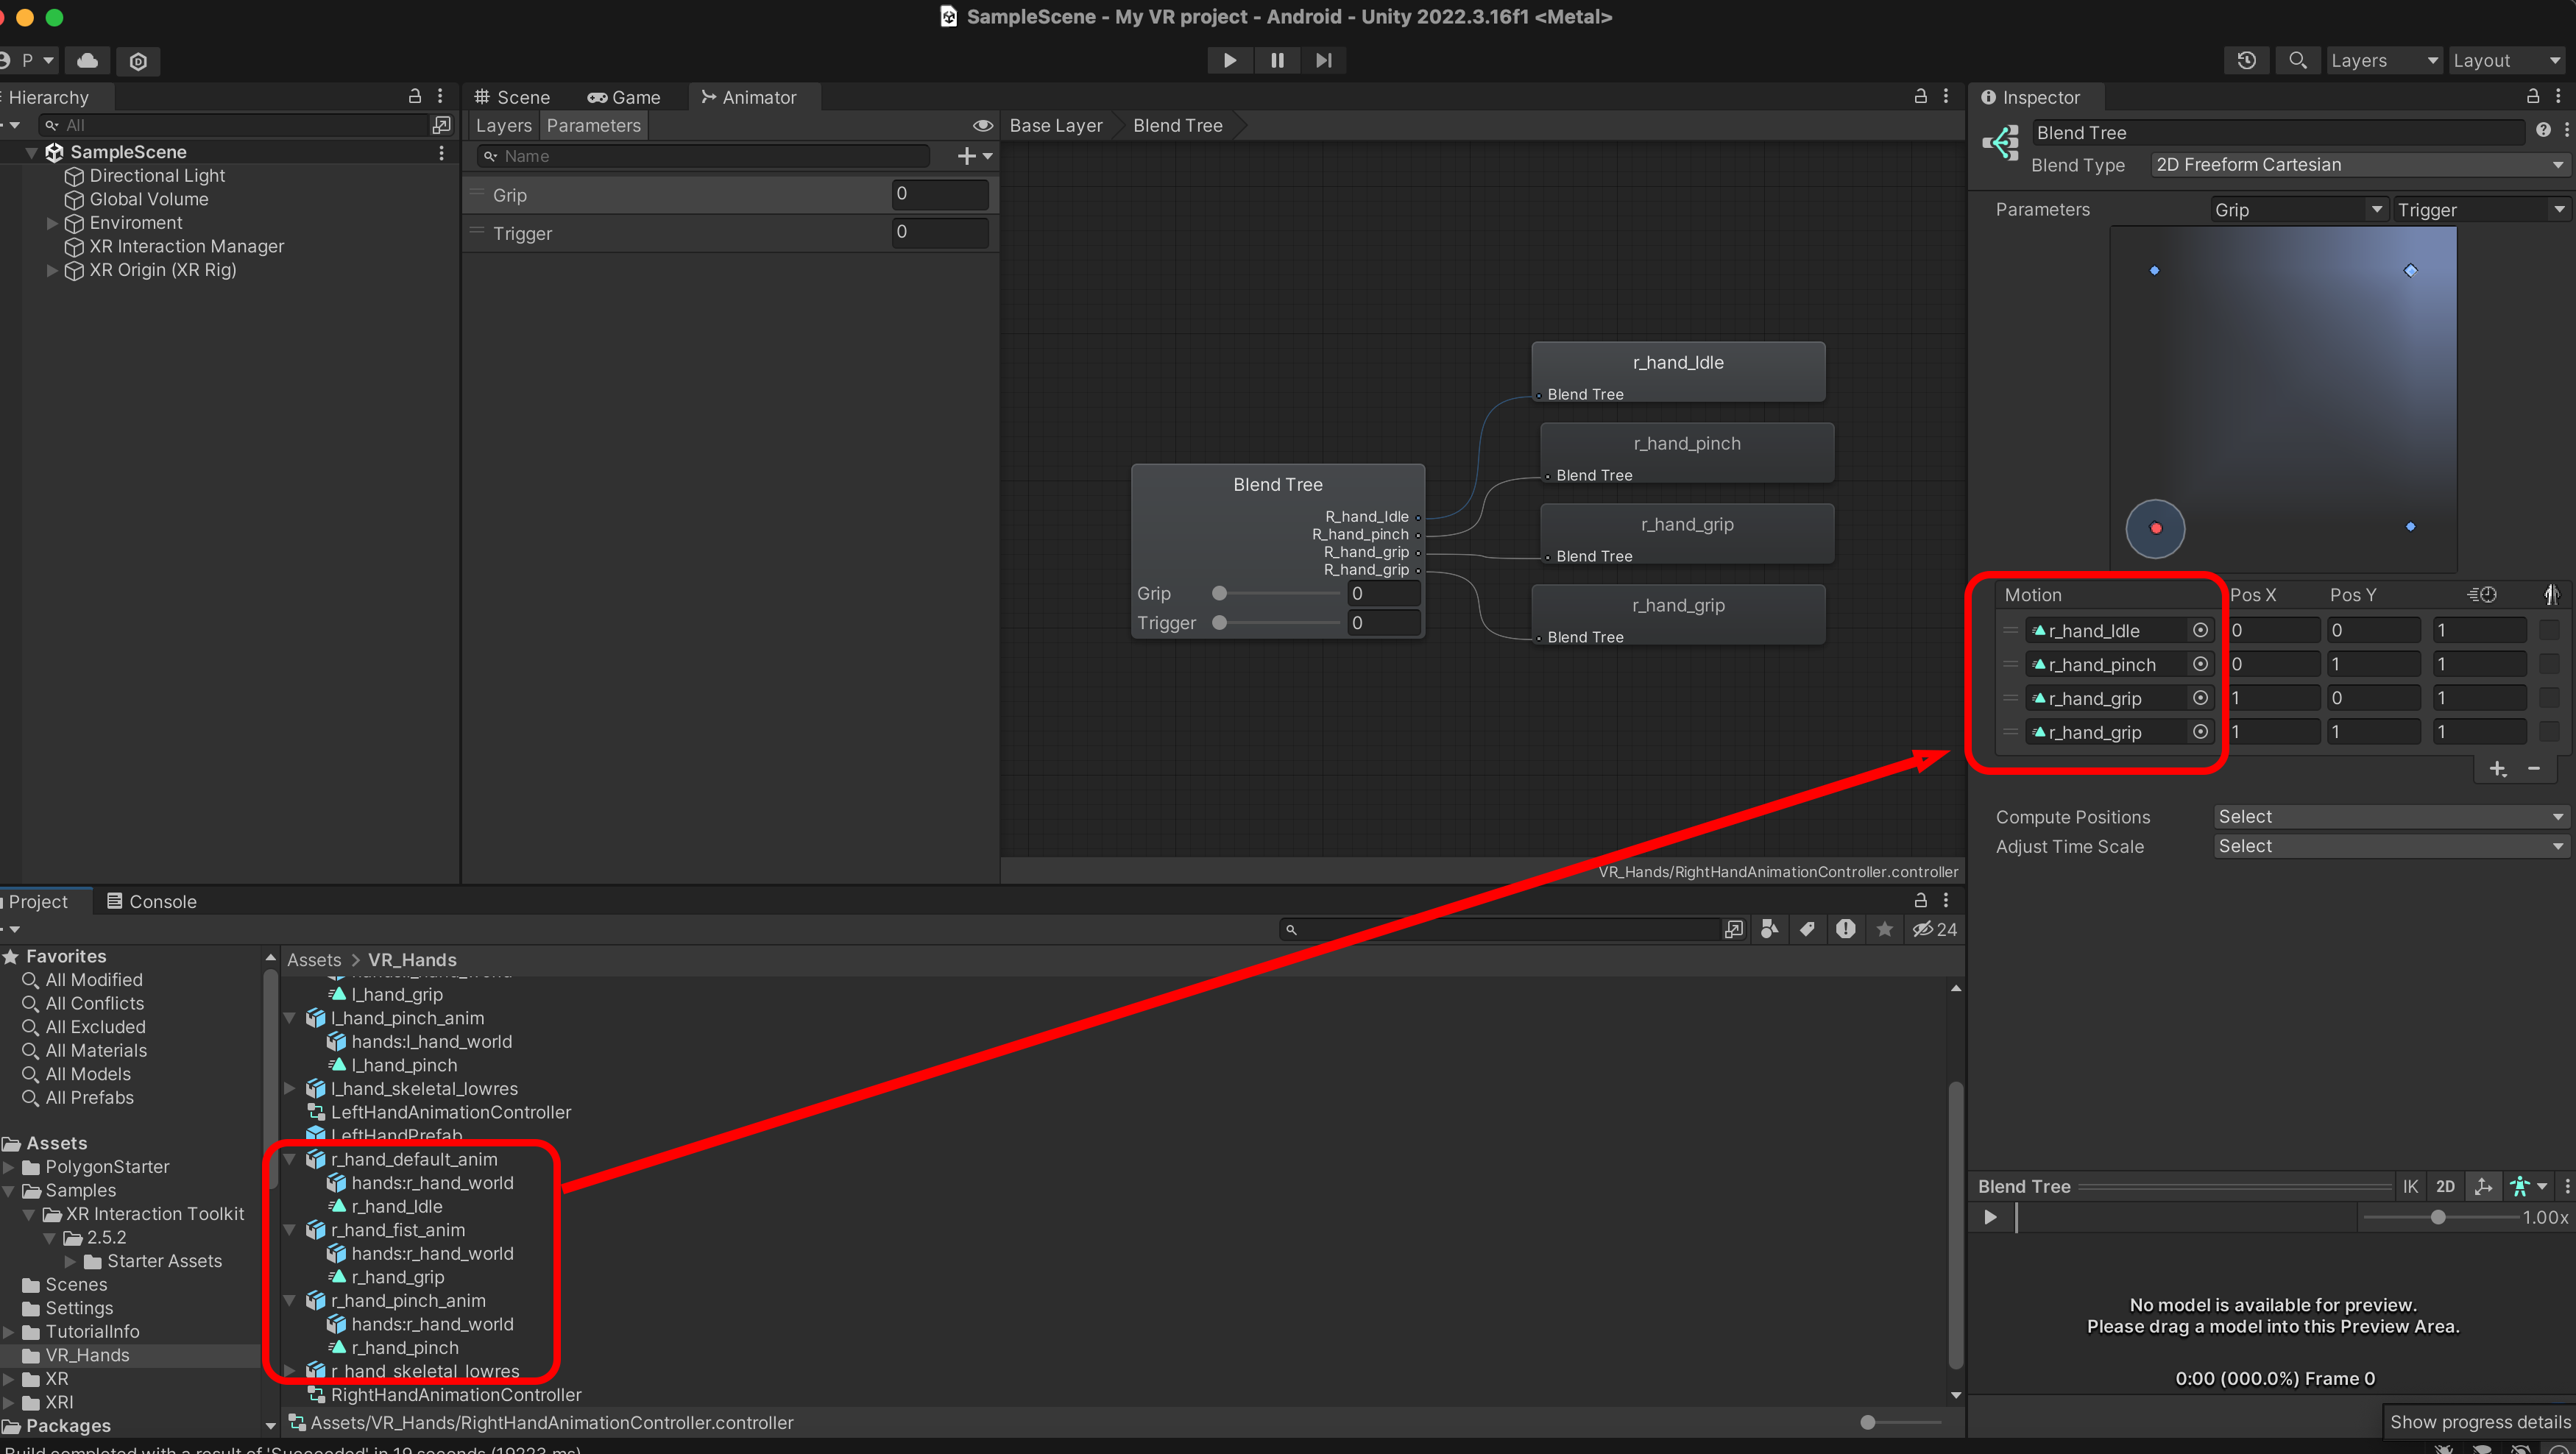The width and height of the screenshot is (2576, 1454).
Task: Click the Pause button in the toolbar
Action: (x=1277, y=60)
